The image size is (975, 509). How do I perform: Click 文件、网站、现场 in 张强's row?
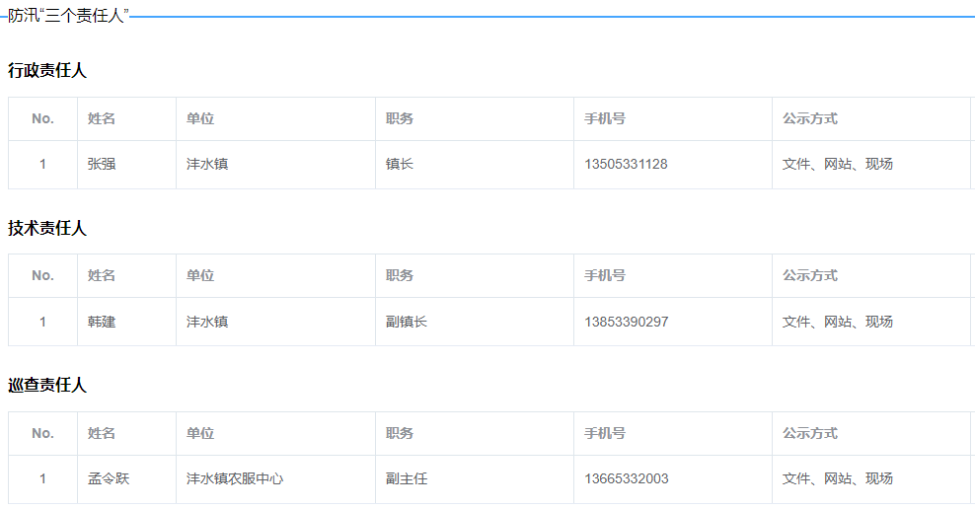tap(838, 164)
